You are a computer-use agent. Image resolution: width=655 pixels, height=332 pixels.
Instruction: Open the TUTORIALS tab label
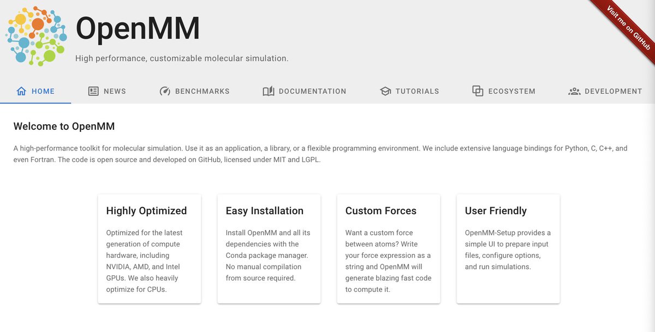418,91
